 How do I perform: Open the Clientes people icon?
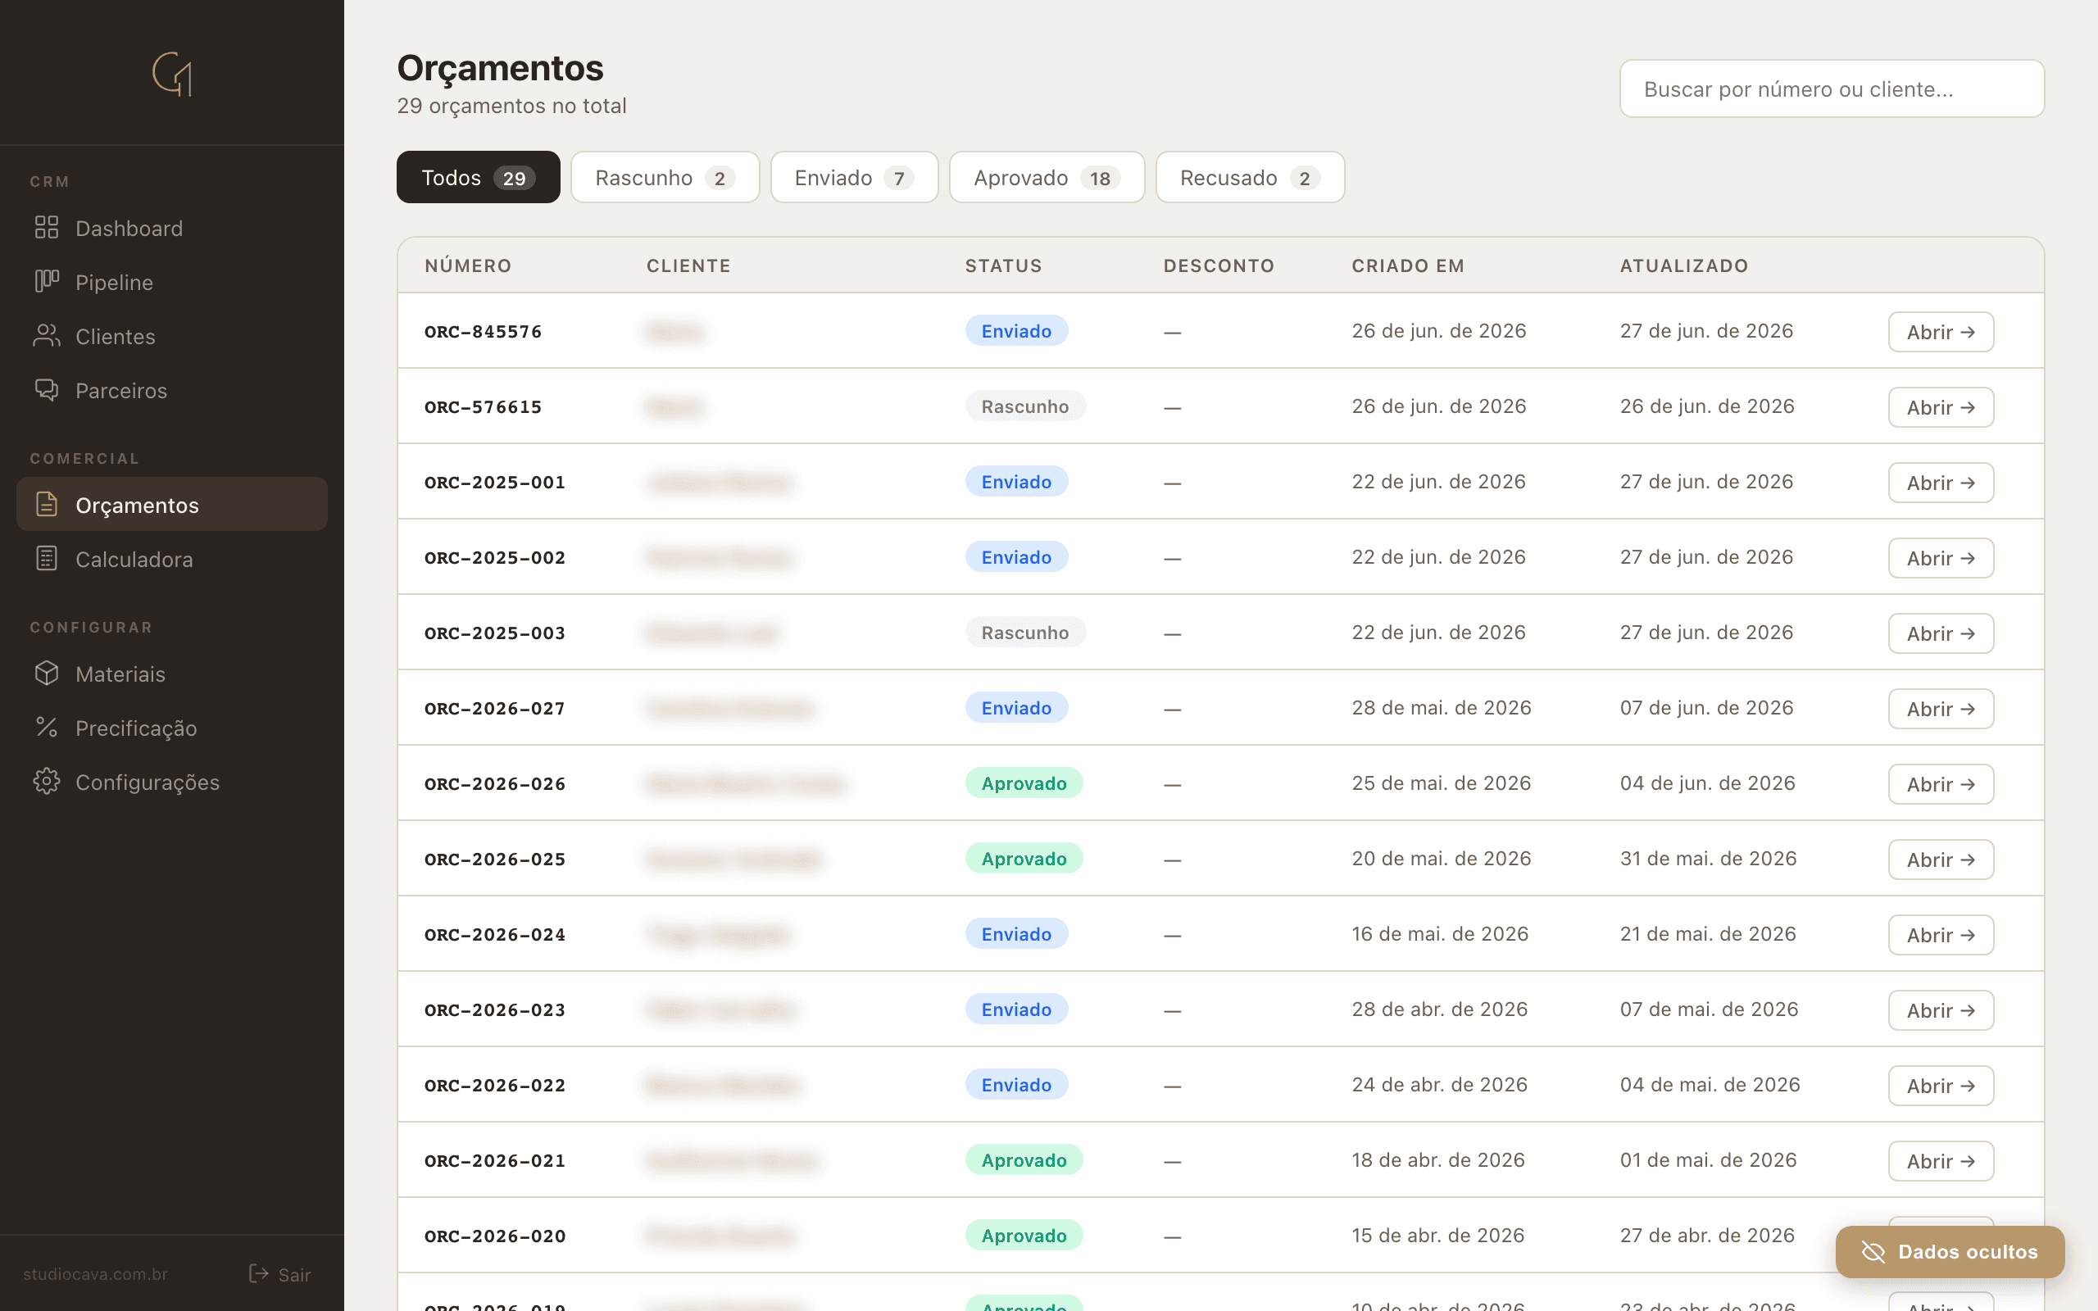pos(46,336)
